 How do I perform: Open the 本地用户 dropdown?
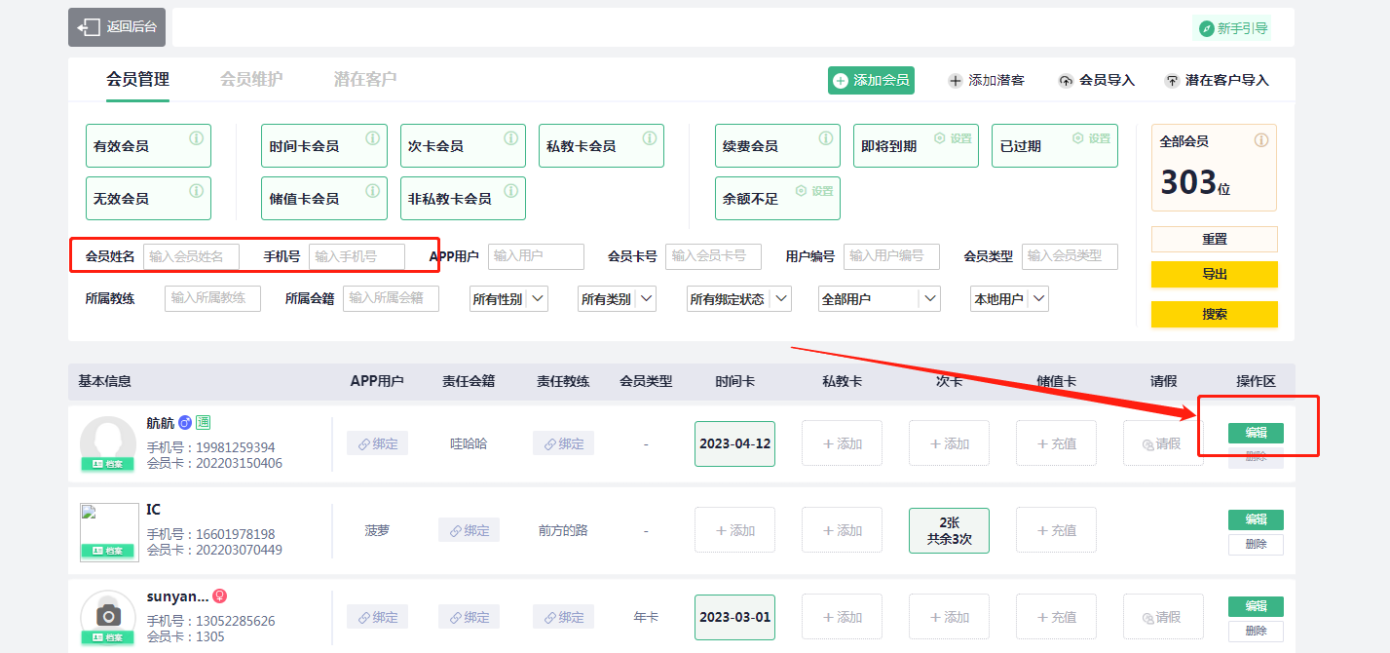tap(1009, 299)
